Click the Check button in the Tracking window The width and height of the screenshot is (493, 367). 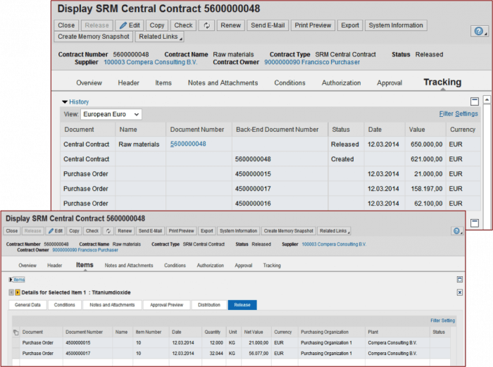click(183, 25)
